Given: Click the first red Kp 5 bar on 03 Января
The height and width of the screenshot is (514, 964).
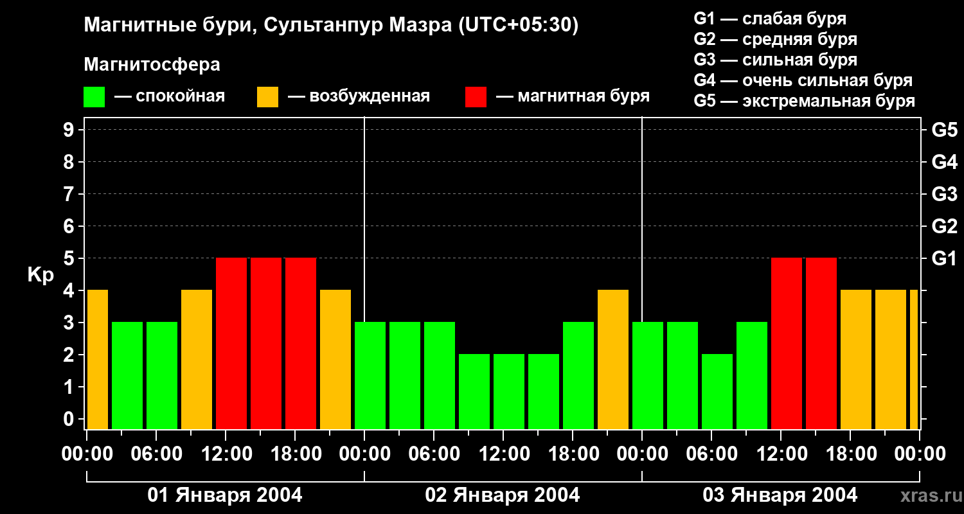Looking at the screenshot, I should [x=787, y=344].
